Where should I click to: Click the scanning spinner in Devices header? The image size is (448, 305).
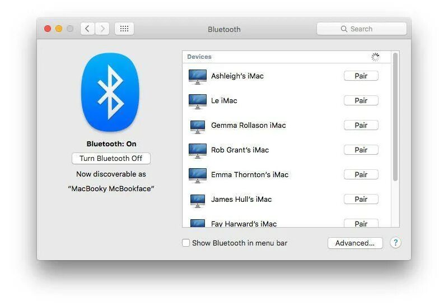pos(375,57)
